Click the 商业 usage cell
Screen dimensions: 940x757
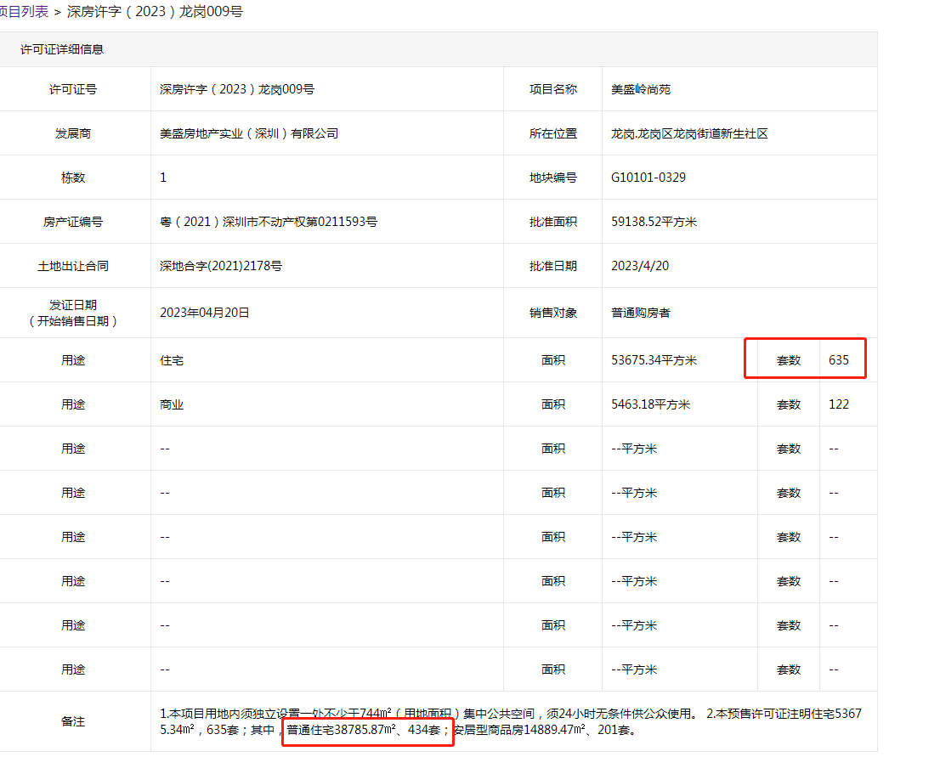[172, 404]
